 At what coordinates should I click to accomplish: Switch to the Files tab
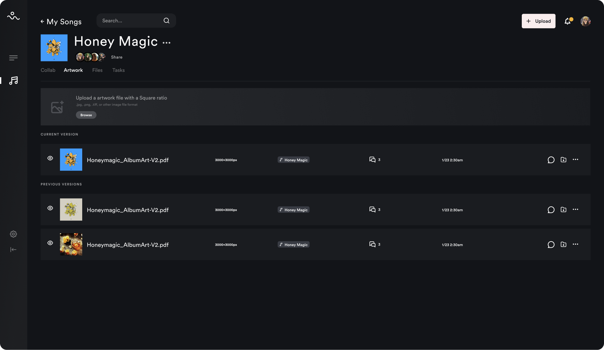click(x=97, y=70)
